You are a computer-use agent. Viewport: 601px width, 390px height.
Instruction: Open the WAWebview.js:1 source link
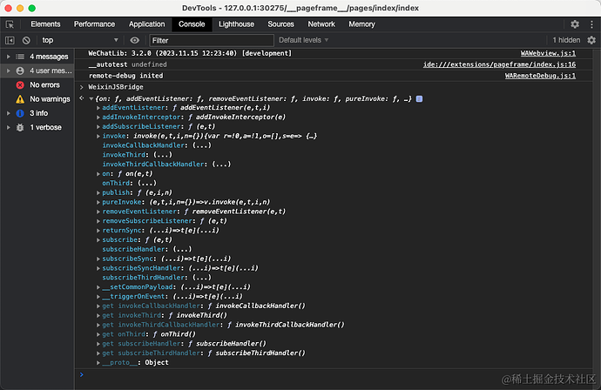point(548,53)
